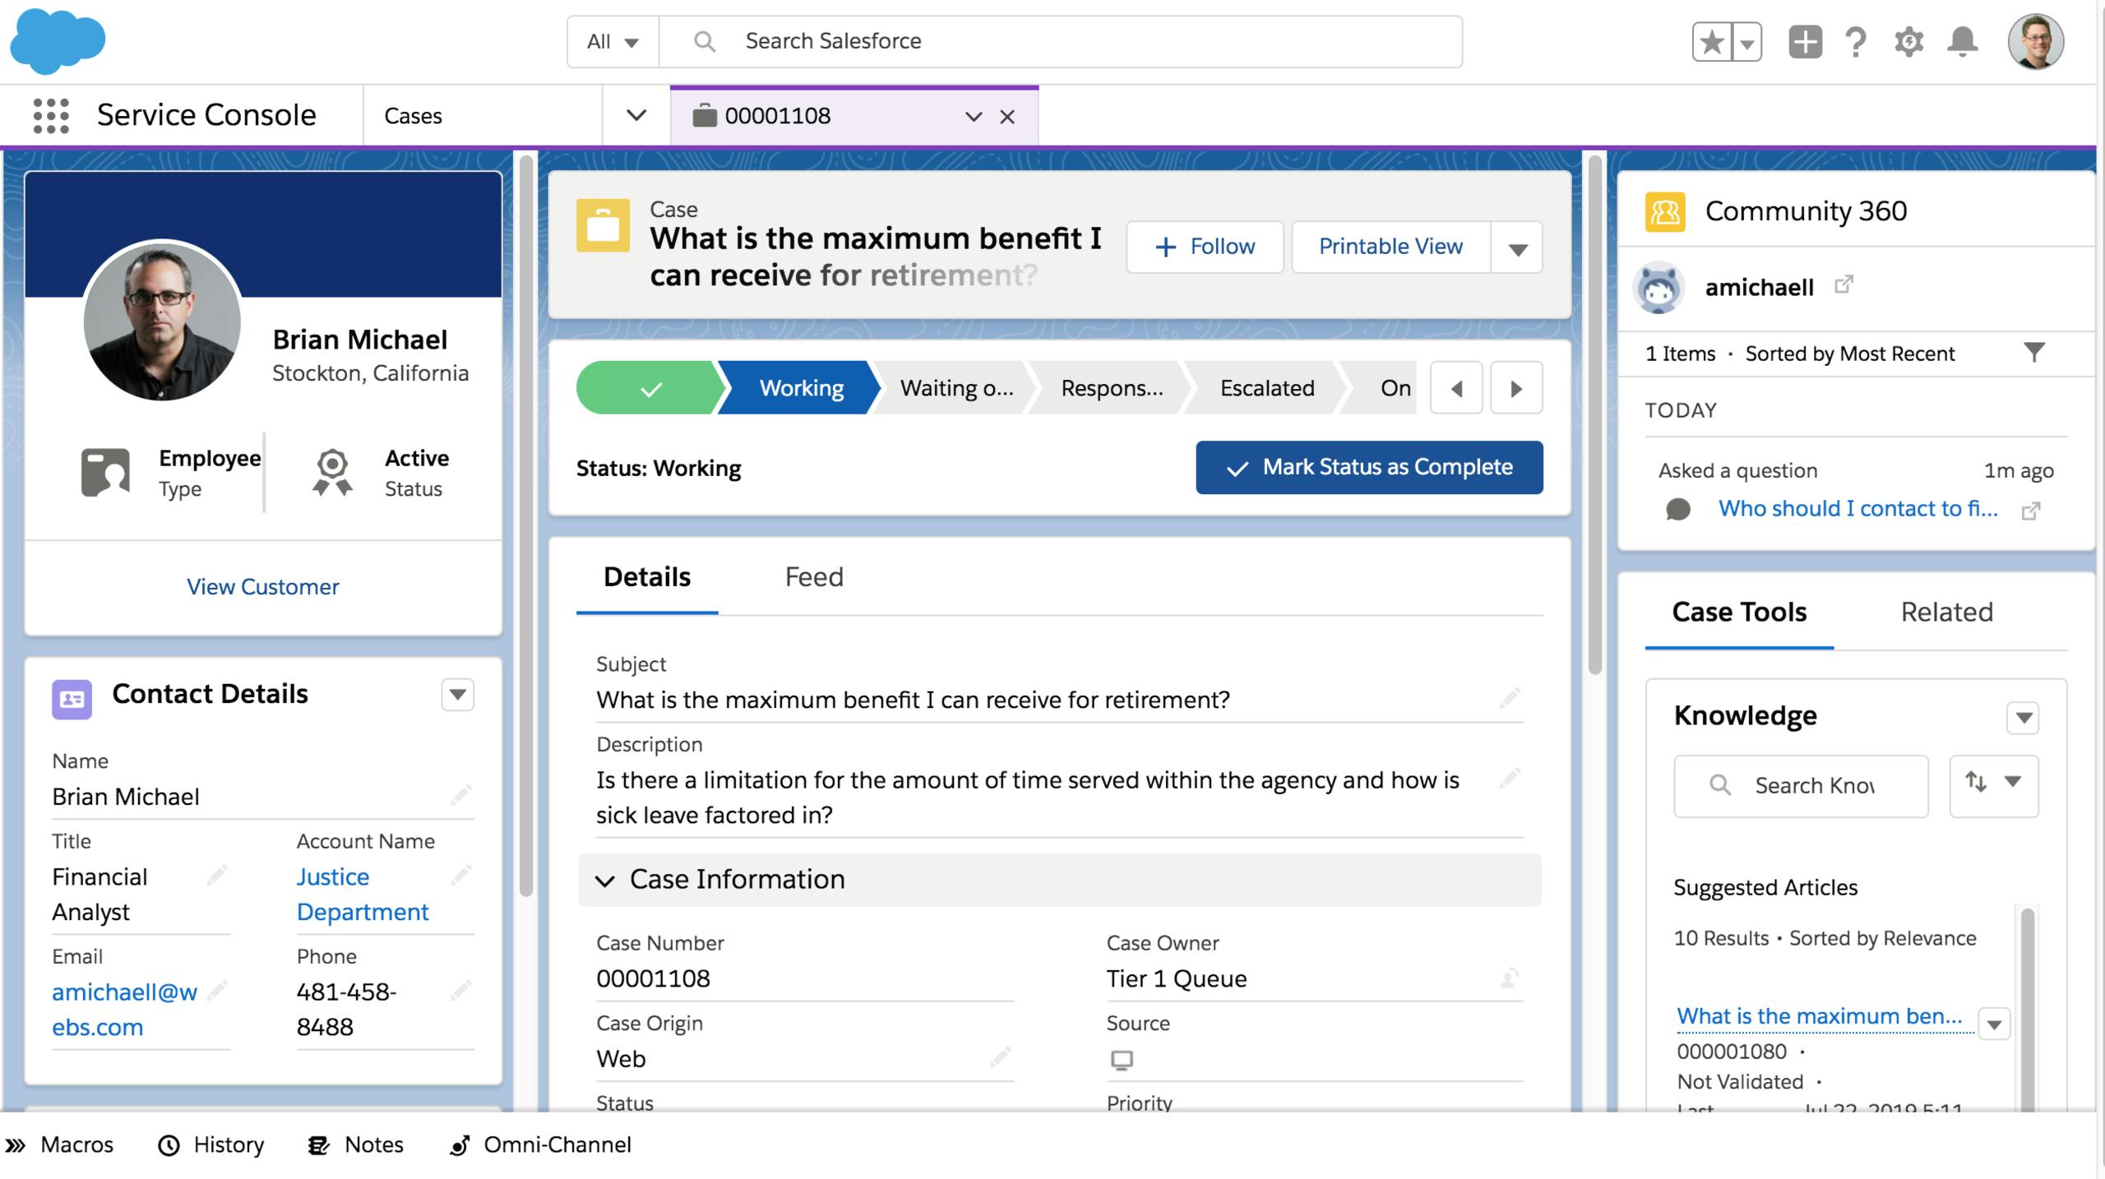Click Mark Status as Complete
2105x1179 pixels.
coord(1369,468)
